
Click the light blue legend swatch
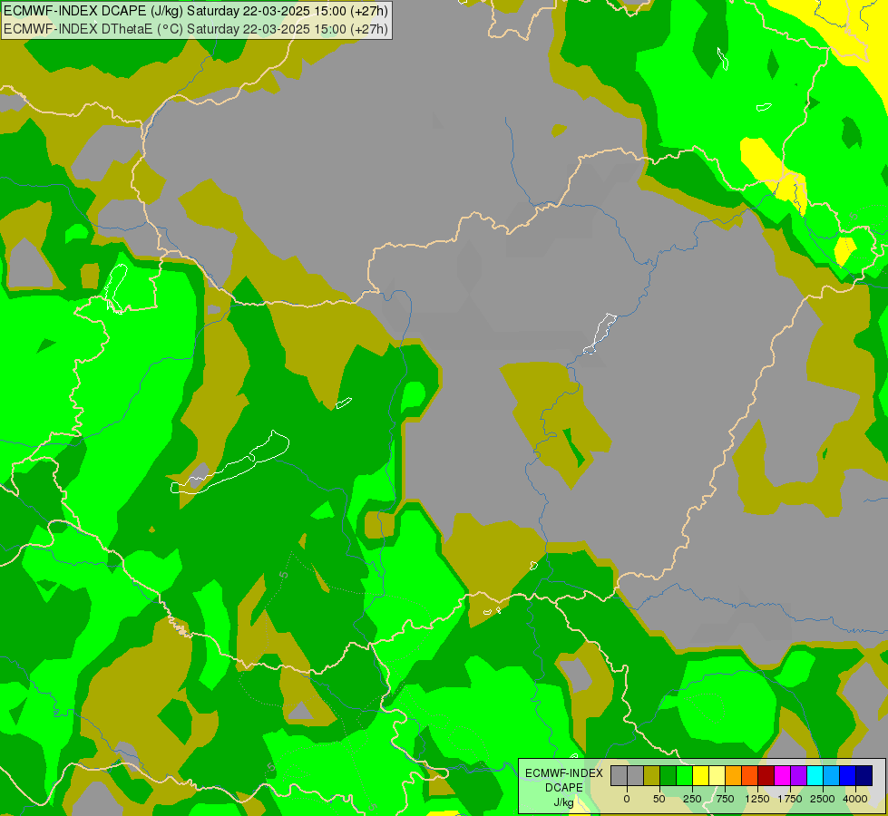(832, 775)
